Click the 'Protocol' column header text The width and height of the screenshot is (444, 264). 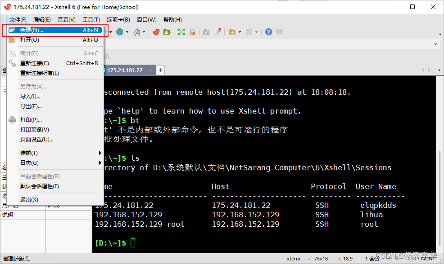[328, 186]
